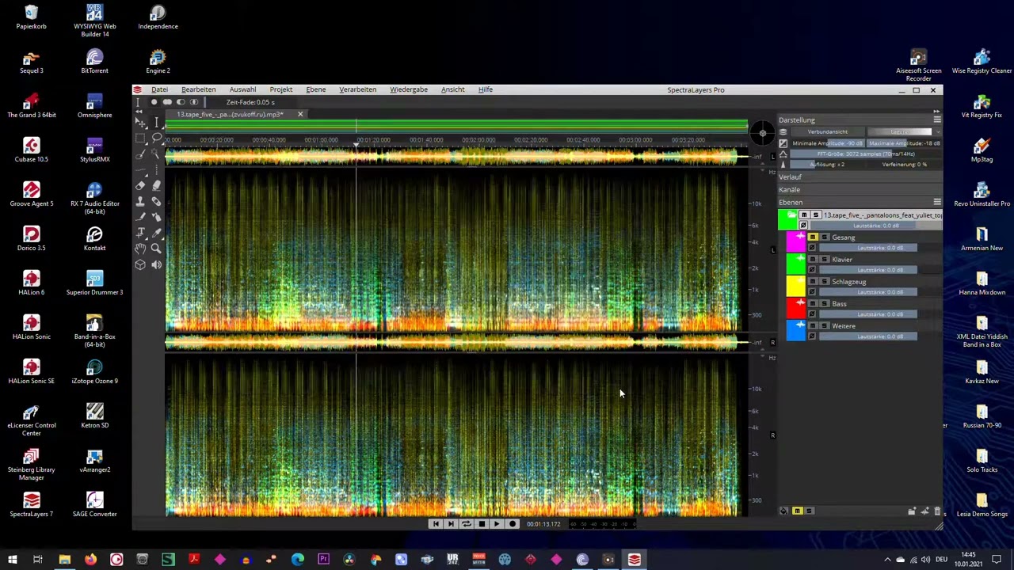The width and height of the screenshot is (1014, 570).
Task: Close the tape_five mp3 document tab
Action: click(300, 115)
